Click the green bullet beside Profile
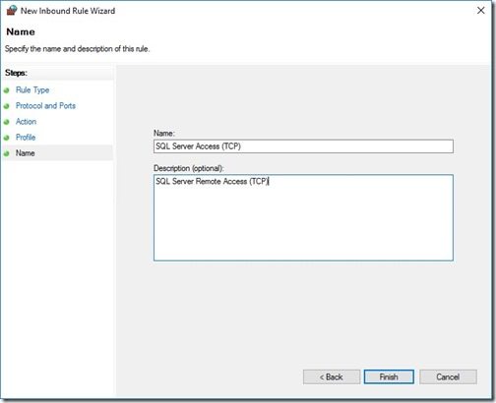This screenshot has width=496, height=403. (7, 138)
